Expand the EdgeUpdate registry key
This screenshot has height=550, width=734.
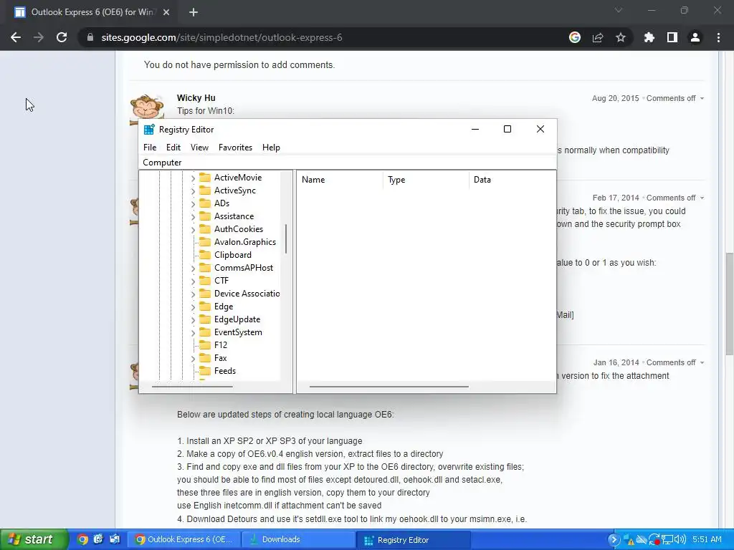[x=193, y=319]
